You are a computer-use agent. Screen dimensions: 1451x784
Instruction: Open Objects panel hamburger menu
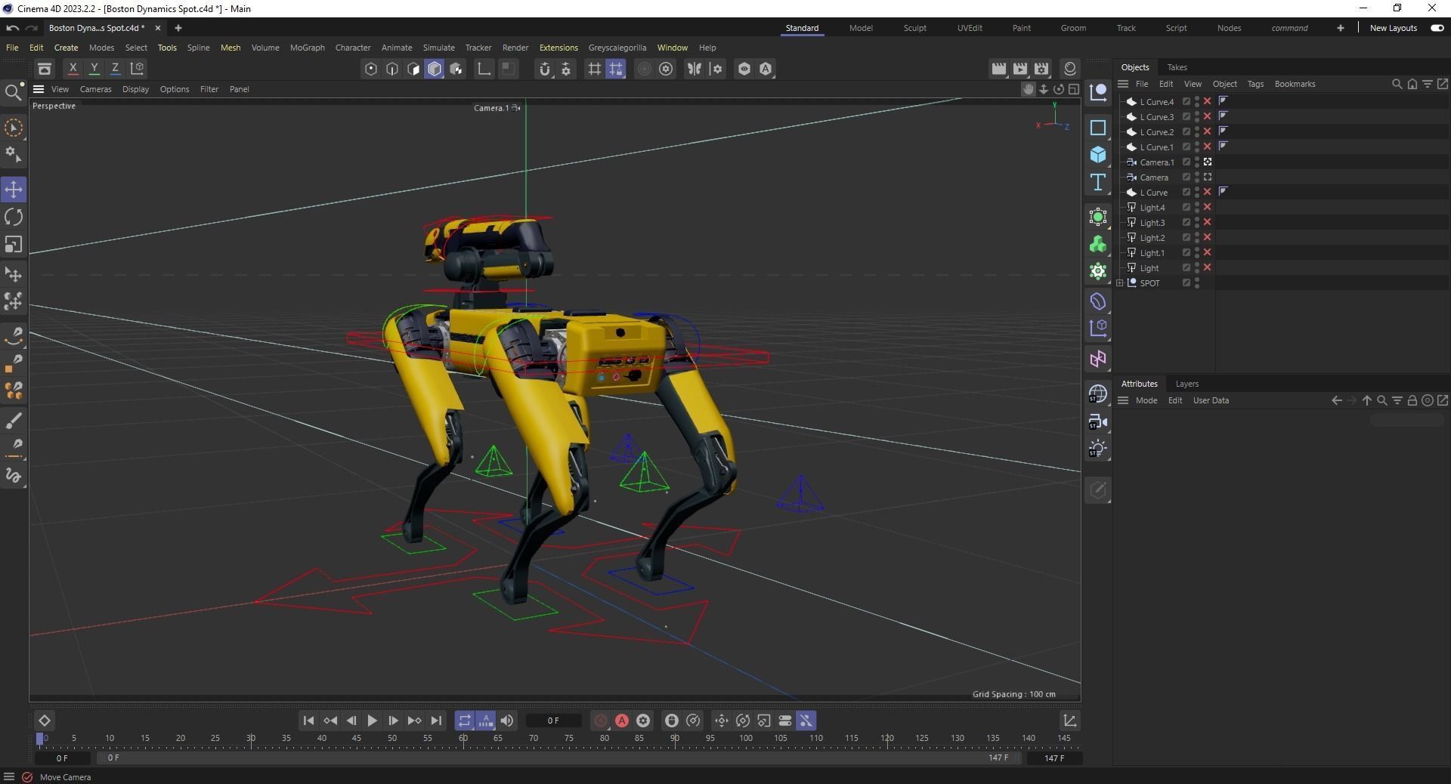tap(1123, 84)
